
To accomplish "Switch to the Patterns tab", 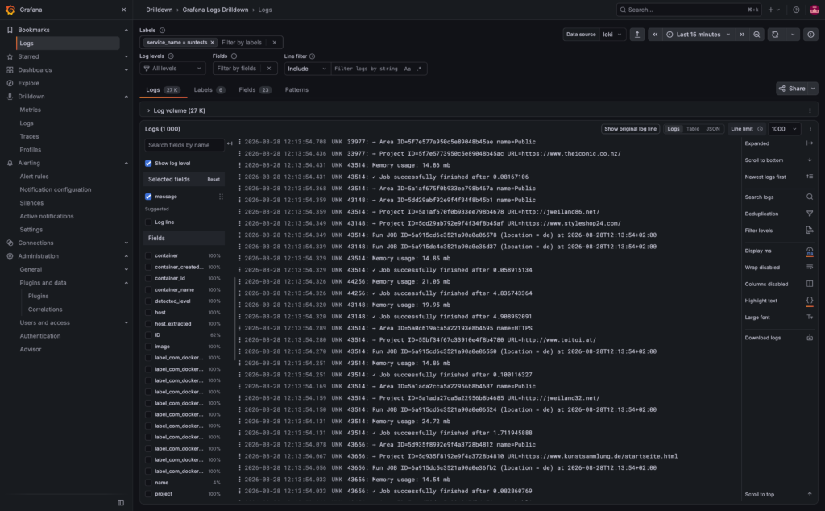I will [x=296, y=90].
